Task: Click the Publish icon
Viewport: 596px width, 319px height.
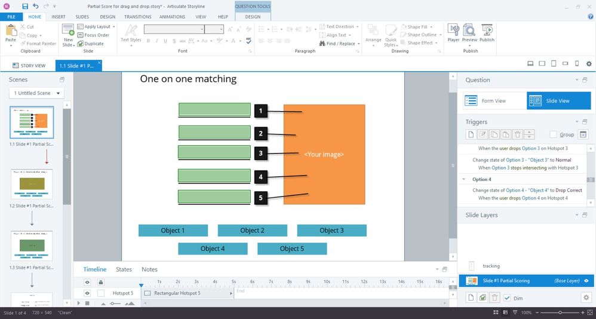Action: pos(487,33)
